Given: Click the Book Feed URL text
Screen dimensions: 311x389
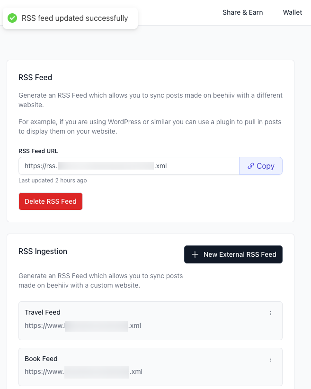Looking at the screenshot, I should [83, 371].
